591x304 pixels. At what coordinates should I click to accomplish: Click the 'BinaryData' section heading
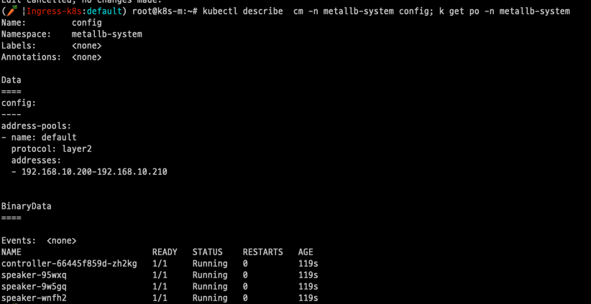(x=26, y=206)
